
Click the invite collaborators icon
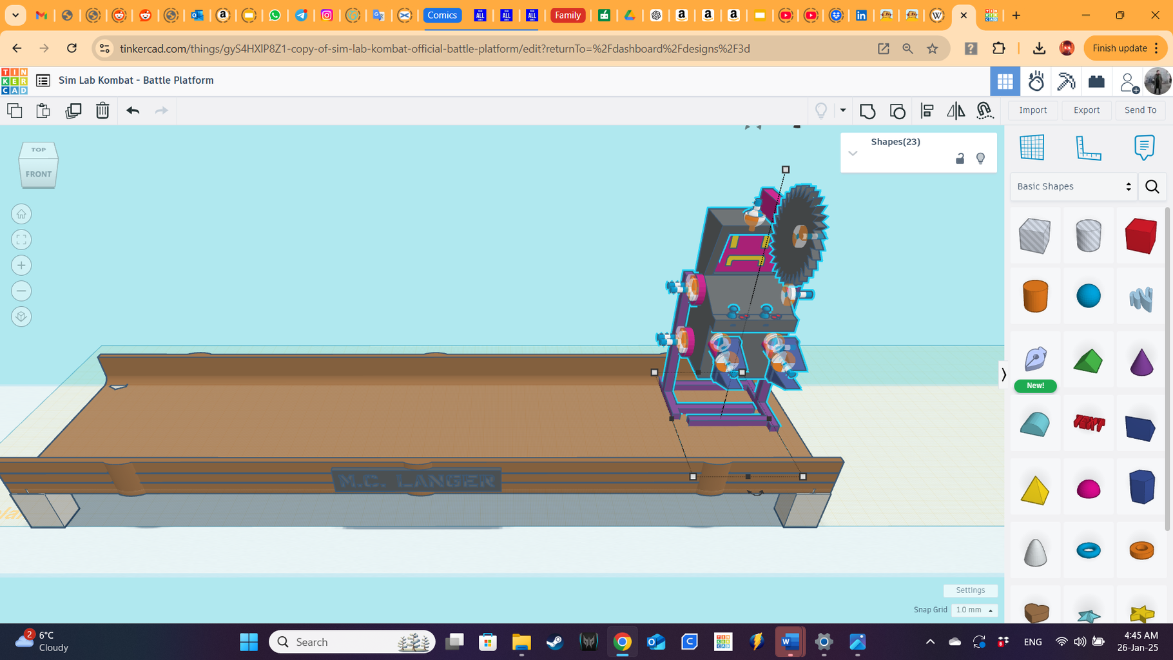(1128, 81)
